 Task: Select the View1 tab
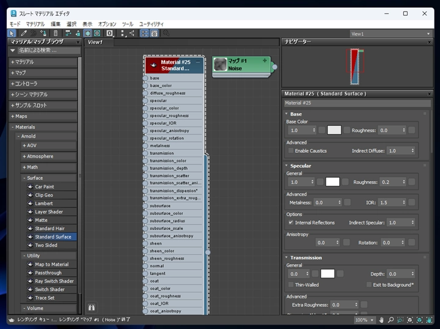[99, 42]
